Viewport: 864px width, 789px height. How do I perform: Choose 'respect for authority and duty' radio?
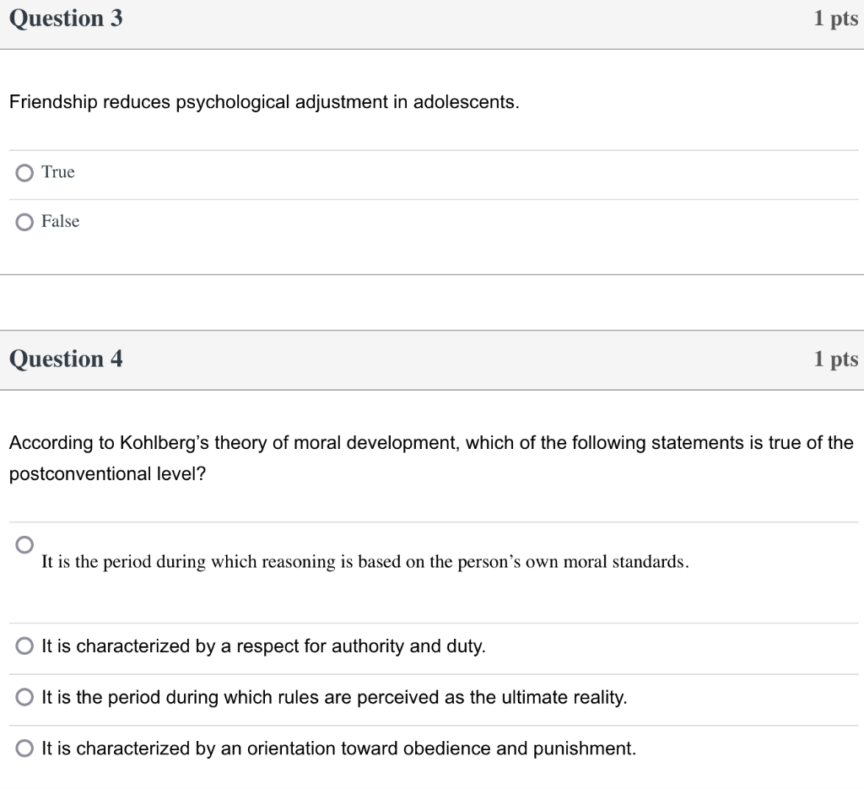25,646
